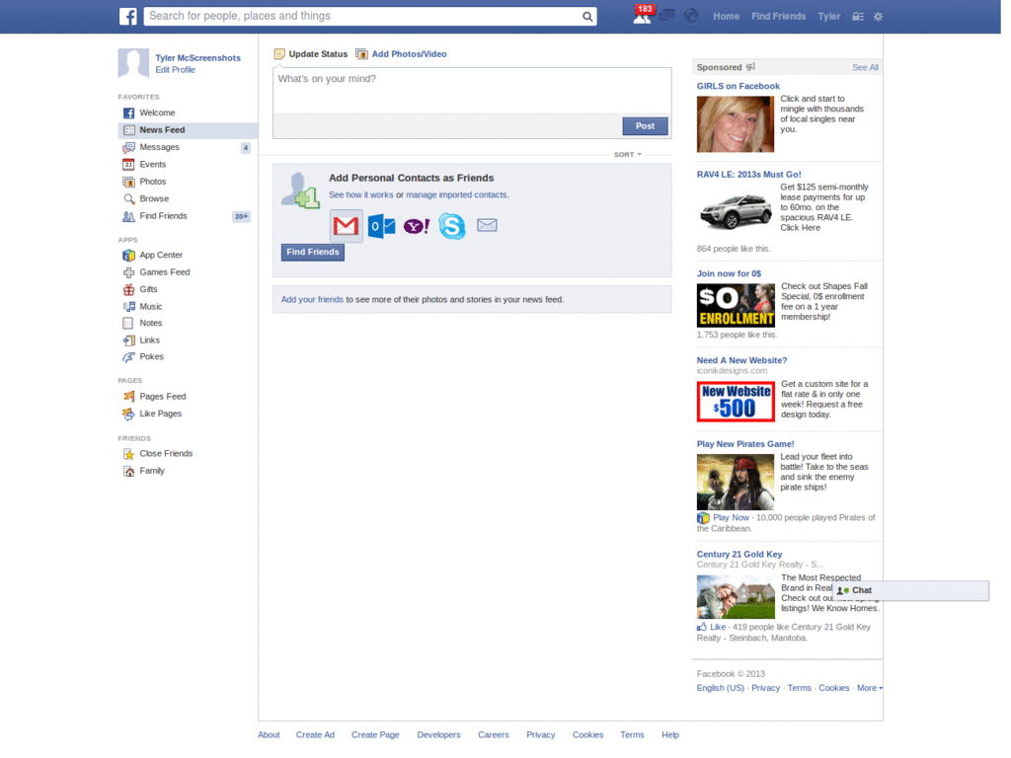Viewport: 1011px width, 758px height.
Task: Open privacy shortcuts lock icon
Action: coord(858,17)
